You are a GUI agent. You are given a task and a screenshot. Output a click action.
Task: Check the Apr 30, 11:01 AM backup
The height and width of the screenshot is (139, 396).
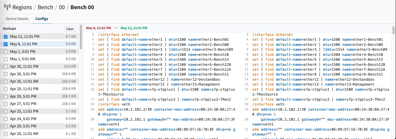6,81
